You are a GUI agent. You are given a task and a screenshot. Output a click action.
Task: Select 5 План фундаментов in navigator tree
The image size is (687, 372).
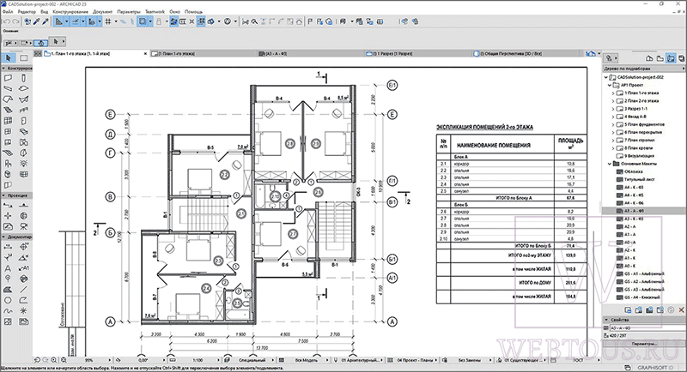click(x=644, y=124)
